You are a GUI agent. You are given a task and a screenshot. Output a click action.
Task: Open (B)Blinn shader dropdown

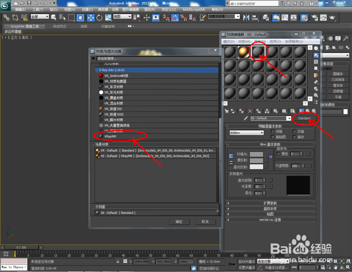[x=246, y=133]
